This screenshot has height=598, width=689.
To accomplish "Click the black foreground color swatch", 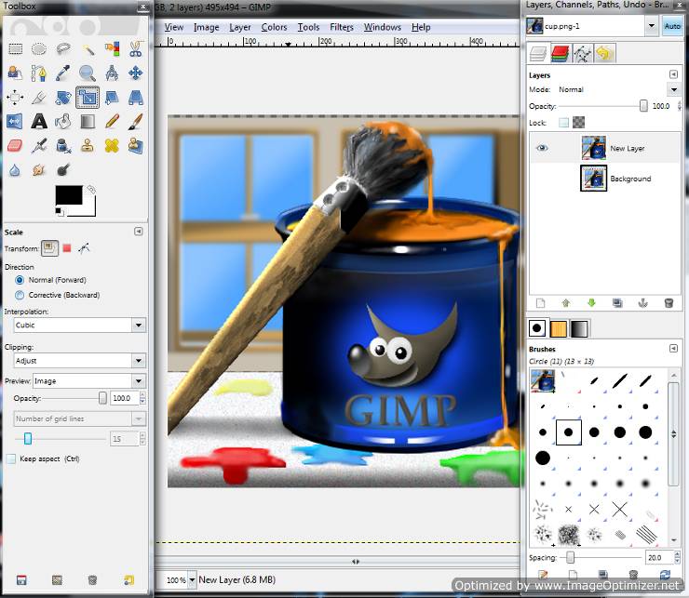I will coord(69,195).
